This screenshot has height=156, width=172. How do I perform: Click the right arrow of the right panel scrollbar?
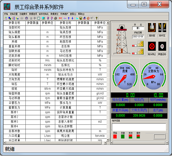click(x=167, y=142)
